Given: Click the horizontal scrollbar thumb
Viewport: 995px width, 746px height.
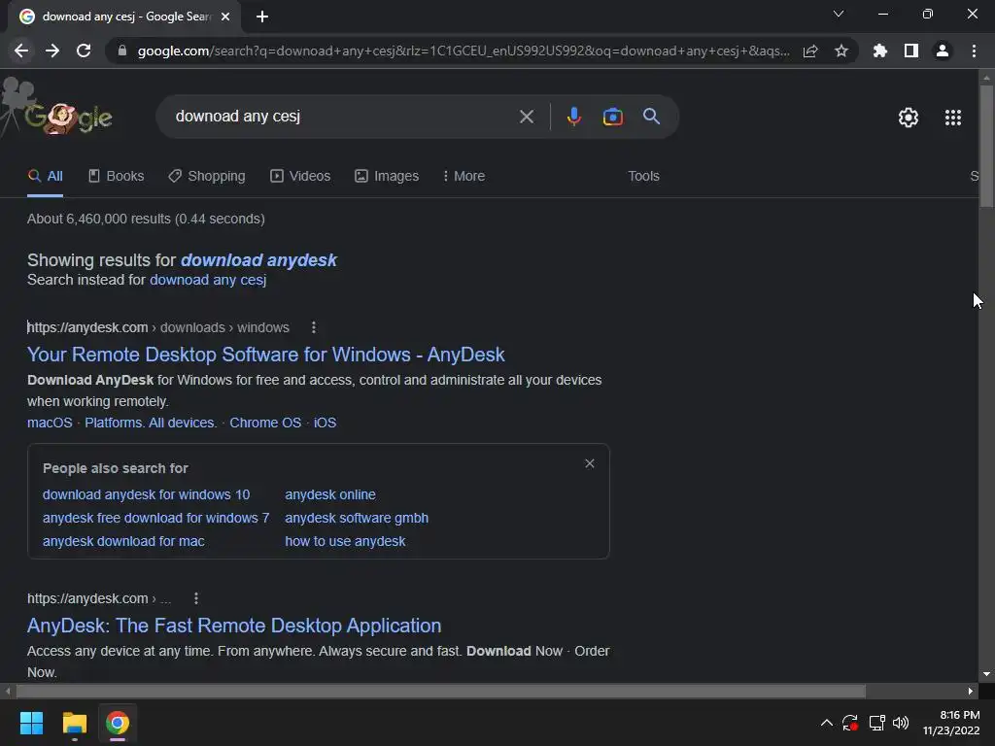Looking at the screenshot, I should click(x=441, y=691).
